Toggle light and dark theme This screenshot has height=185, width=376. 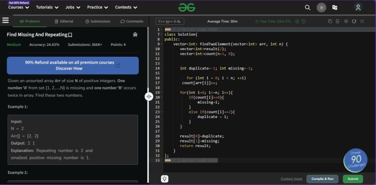[321, 7]
